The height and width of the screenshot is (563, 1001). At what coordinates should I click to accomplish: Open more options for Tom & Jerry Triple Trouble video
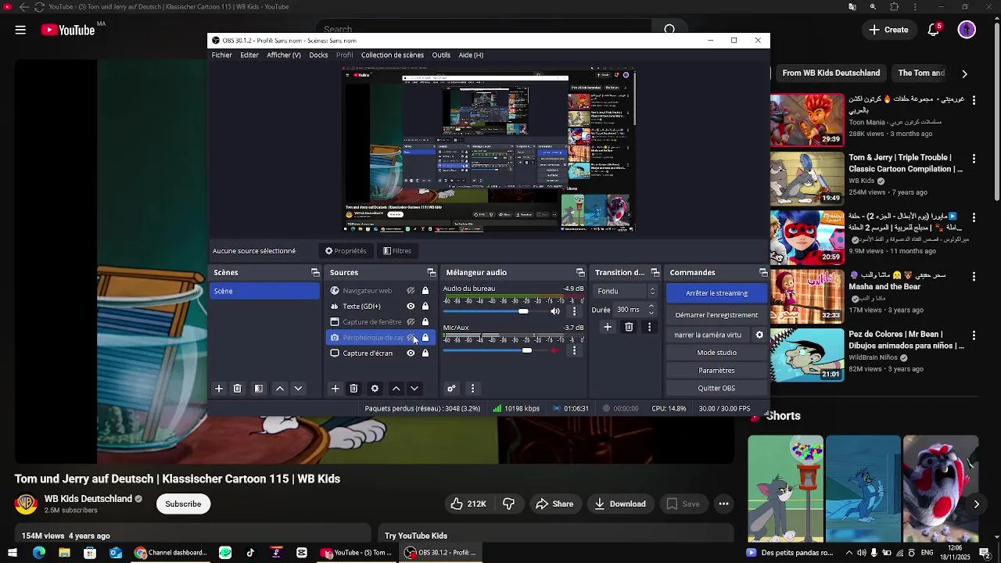click(x=974, y=159)
